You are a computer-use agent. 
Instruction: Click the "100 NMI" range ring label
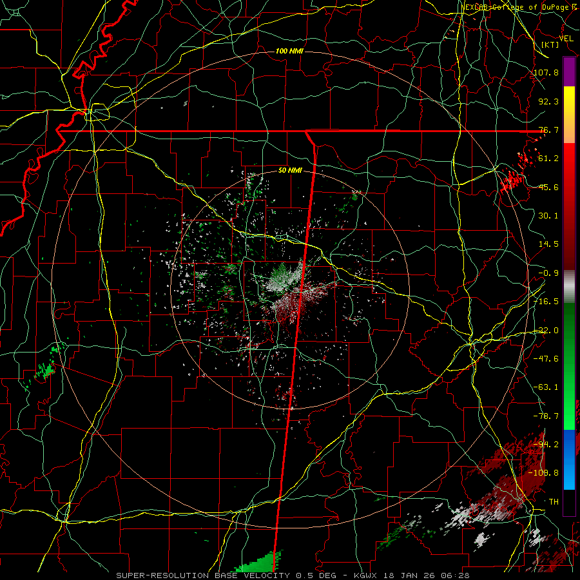(x=289, y=51)
